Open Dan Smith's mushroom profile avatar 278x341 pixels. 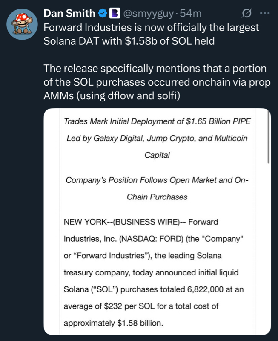click(21, 24)
